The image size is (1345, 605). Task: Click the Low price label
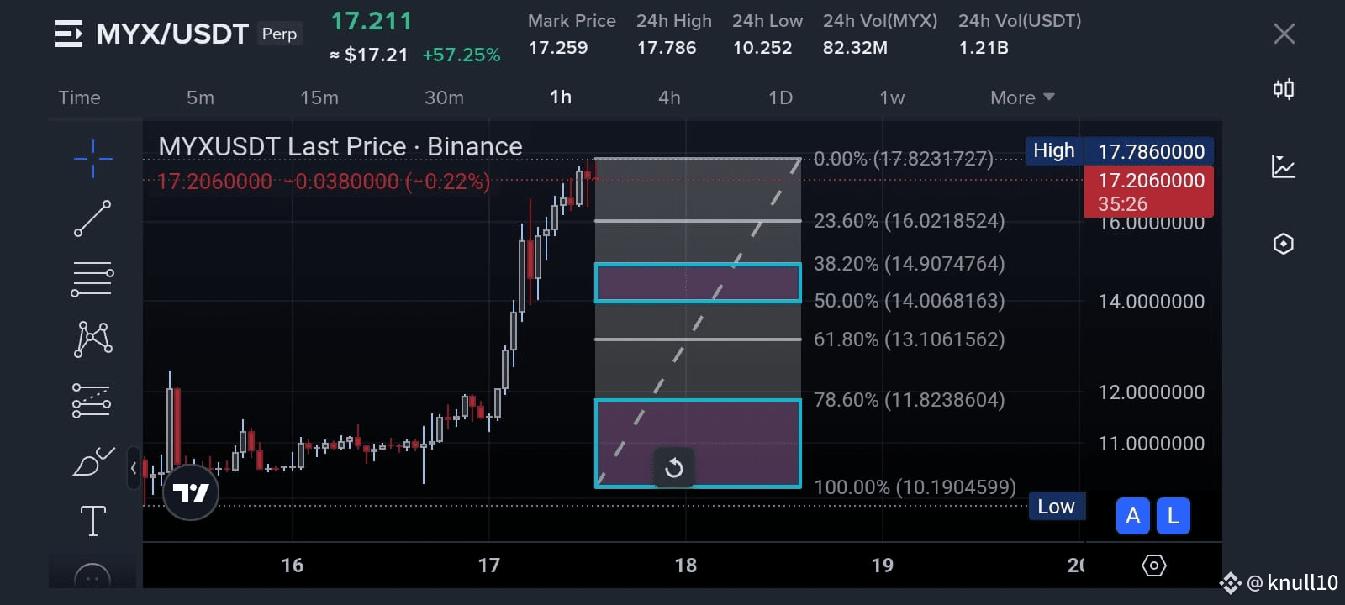[x=1056, y=507]
